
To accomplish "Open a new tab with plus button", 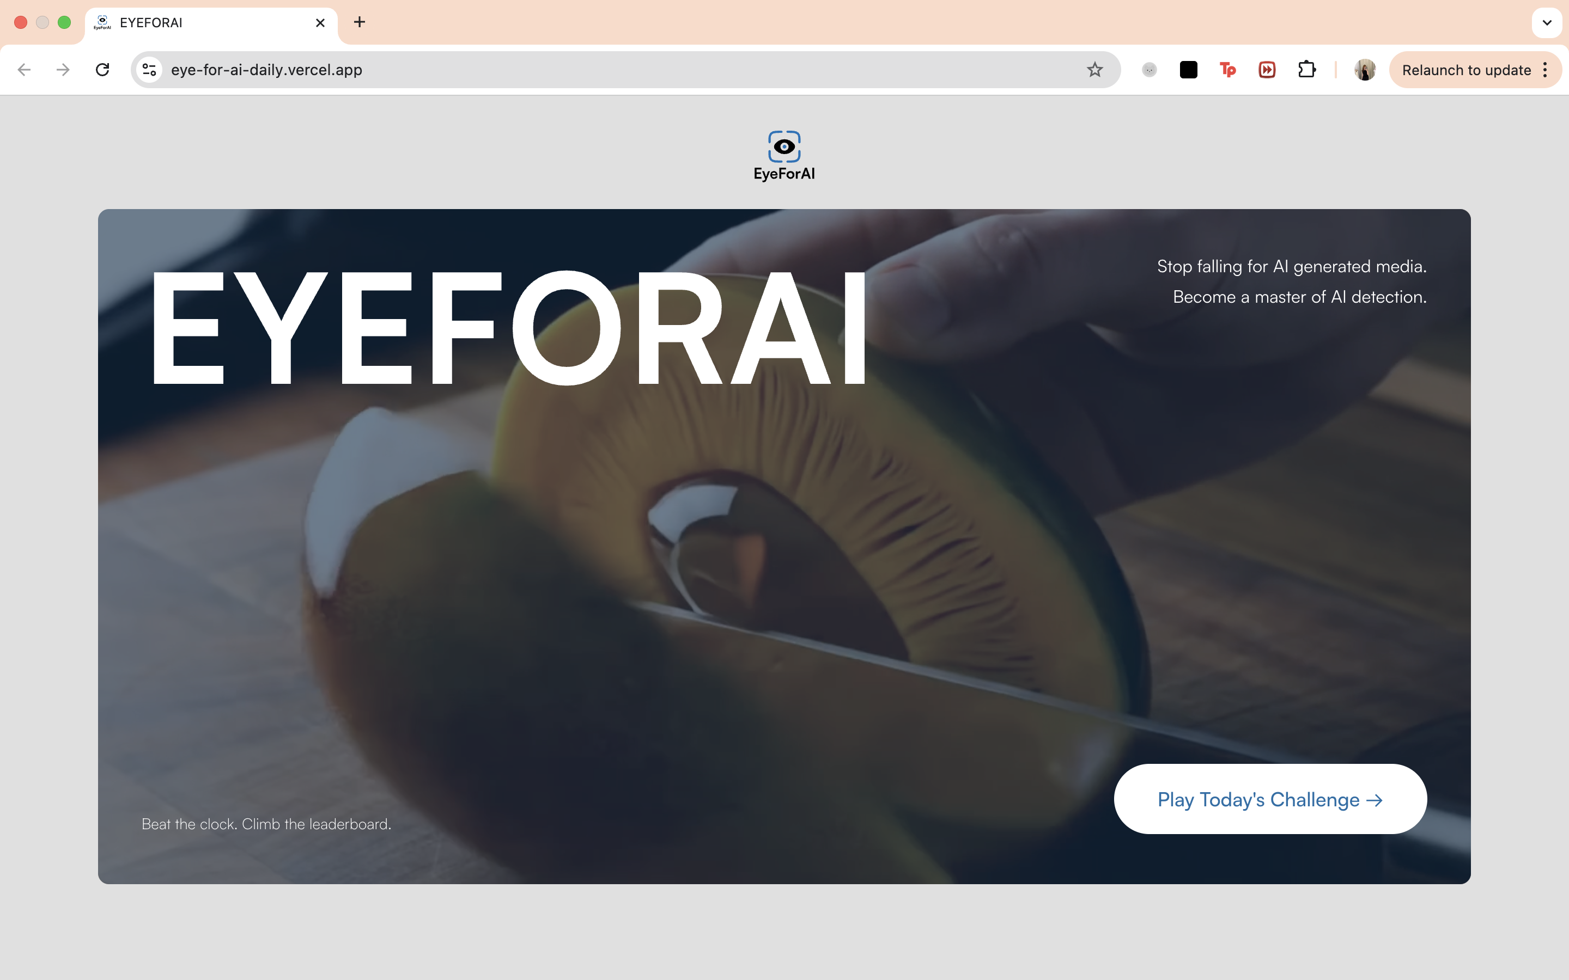I will [359, 22].
